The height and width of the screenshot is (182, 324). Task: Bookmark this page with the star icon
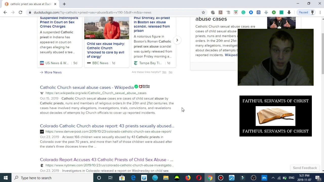coord(203,12)
